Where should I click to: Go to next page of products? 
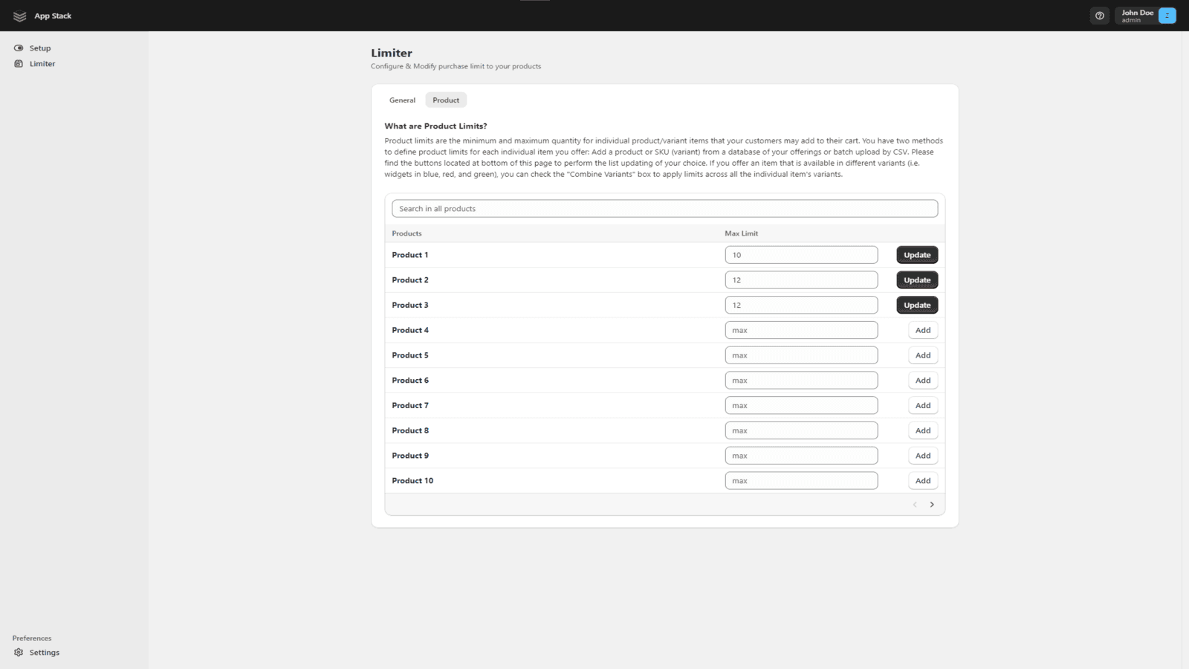click(932, 505)
